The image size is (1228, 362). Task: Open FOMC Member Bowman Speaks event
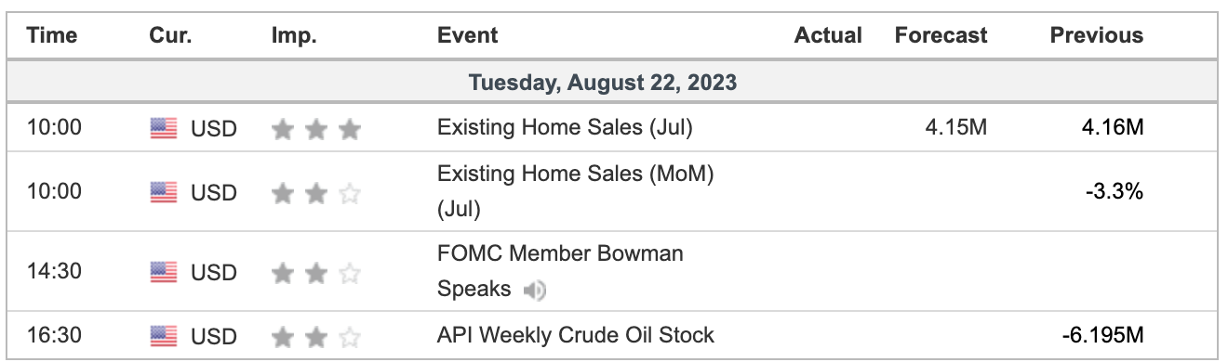coord(560,271)
